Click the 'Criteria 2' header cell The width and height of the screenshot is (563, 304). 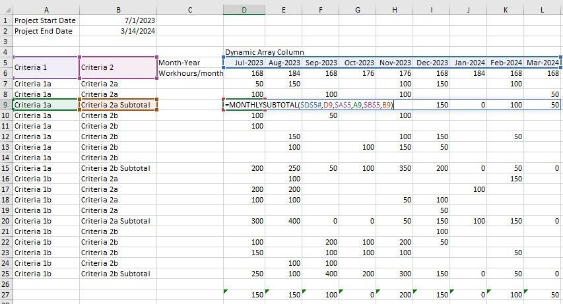click(118, 67)
